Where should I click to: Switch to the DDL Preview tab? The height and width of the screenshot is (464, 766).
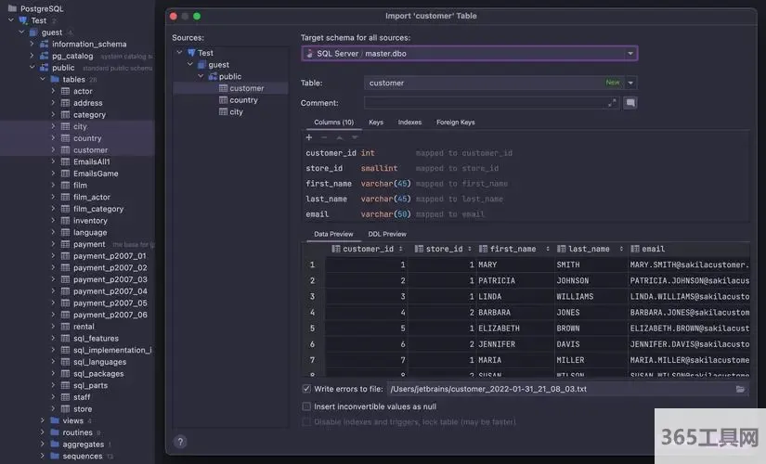387,234
